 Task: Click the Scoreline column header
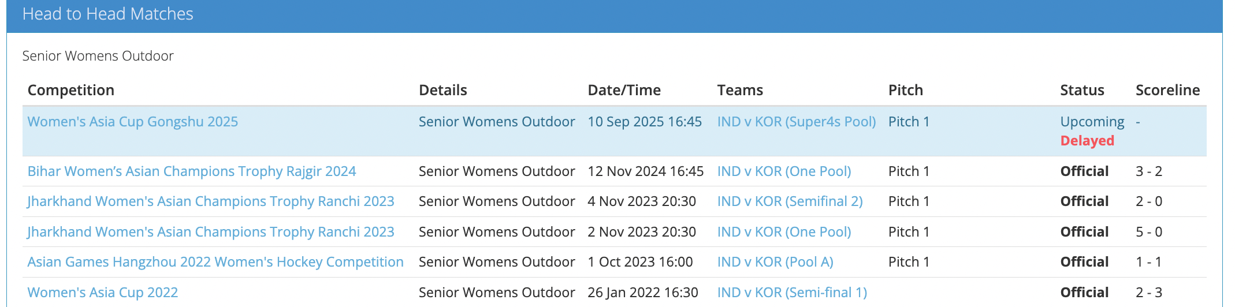point(1167,90)
